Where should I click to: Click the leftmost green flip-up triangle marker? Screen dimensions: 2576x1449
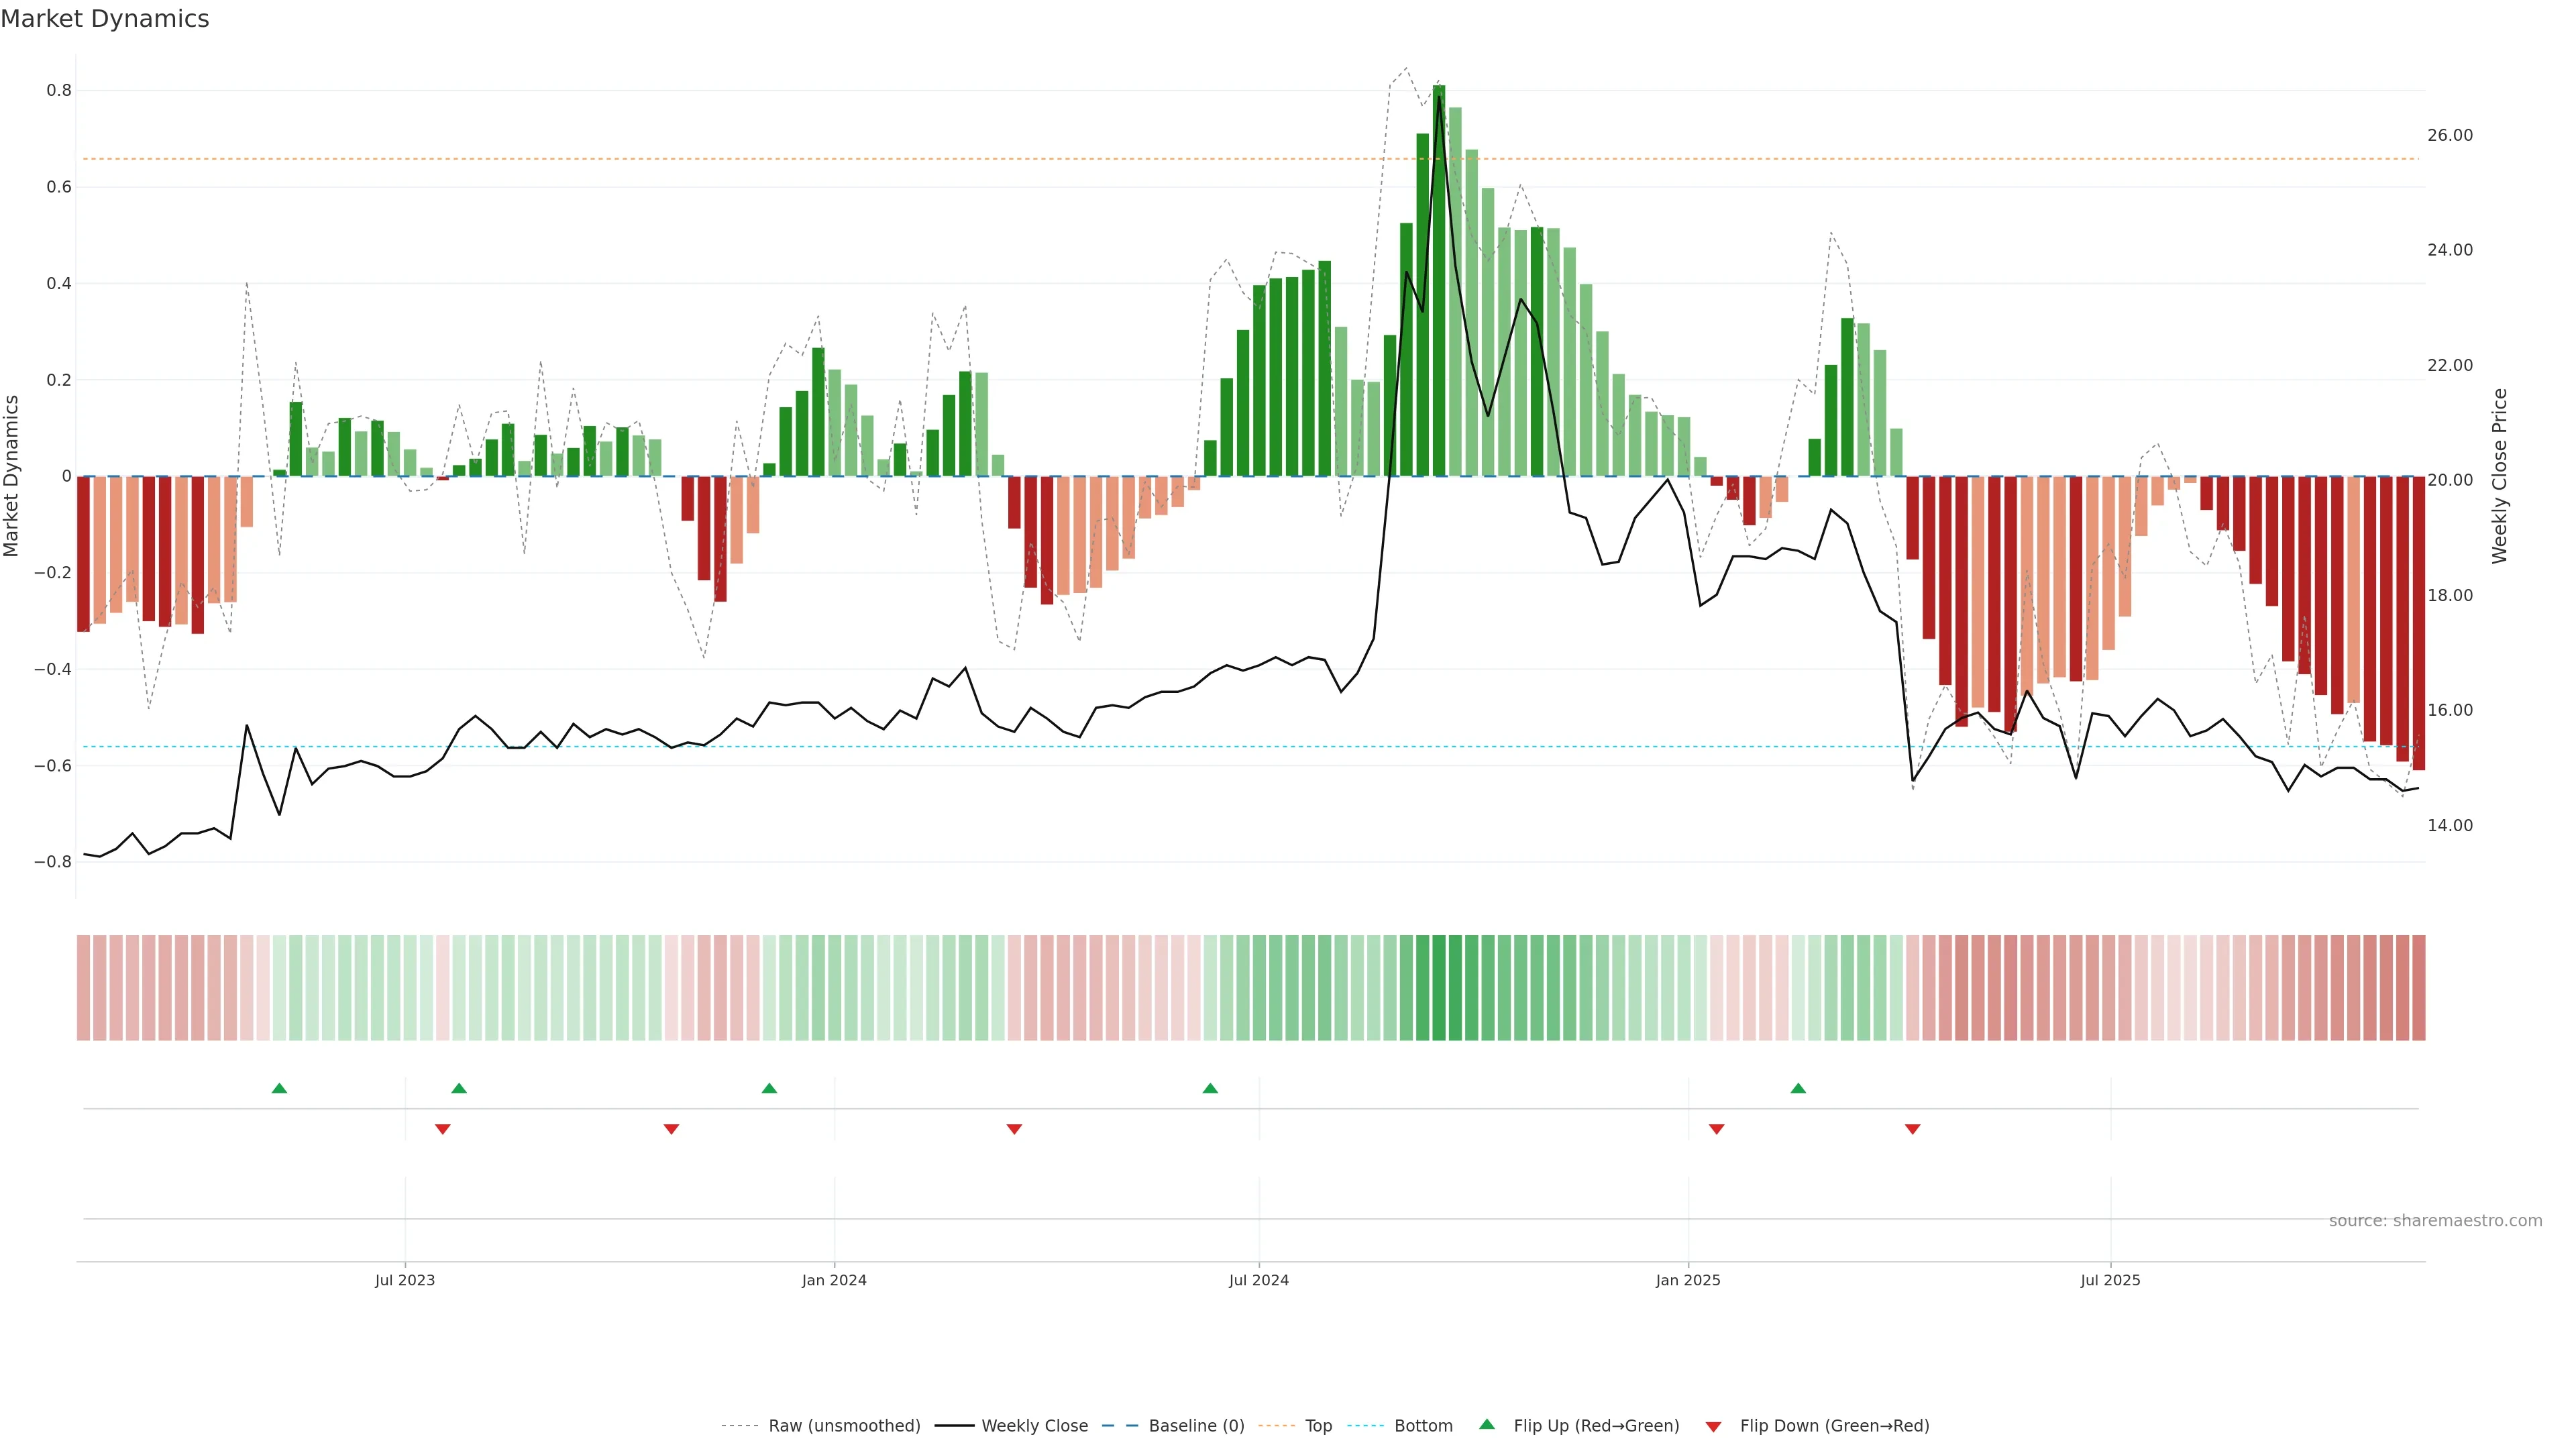[x=279, y=1088]
